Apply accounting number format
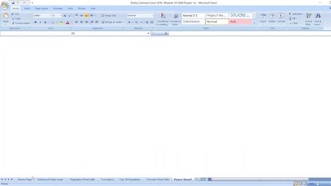 point(129,22)
